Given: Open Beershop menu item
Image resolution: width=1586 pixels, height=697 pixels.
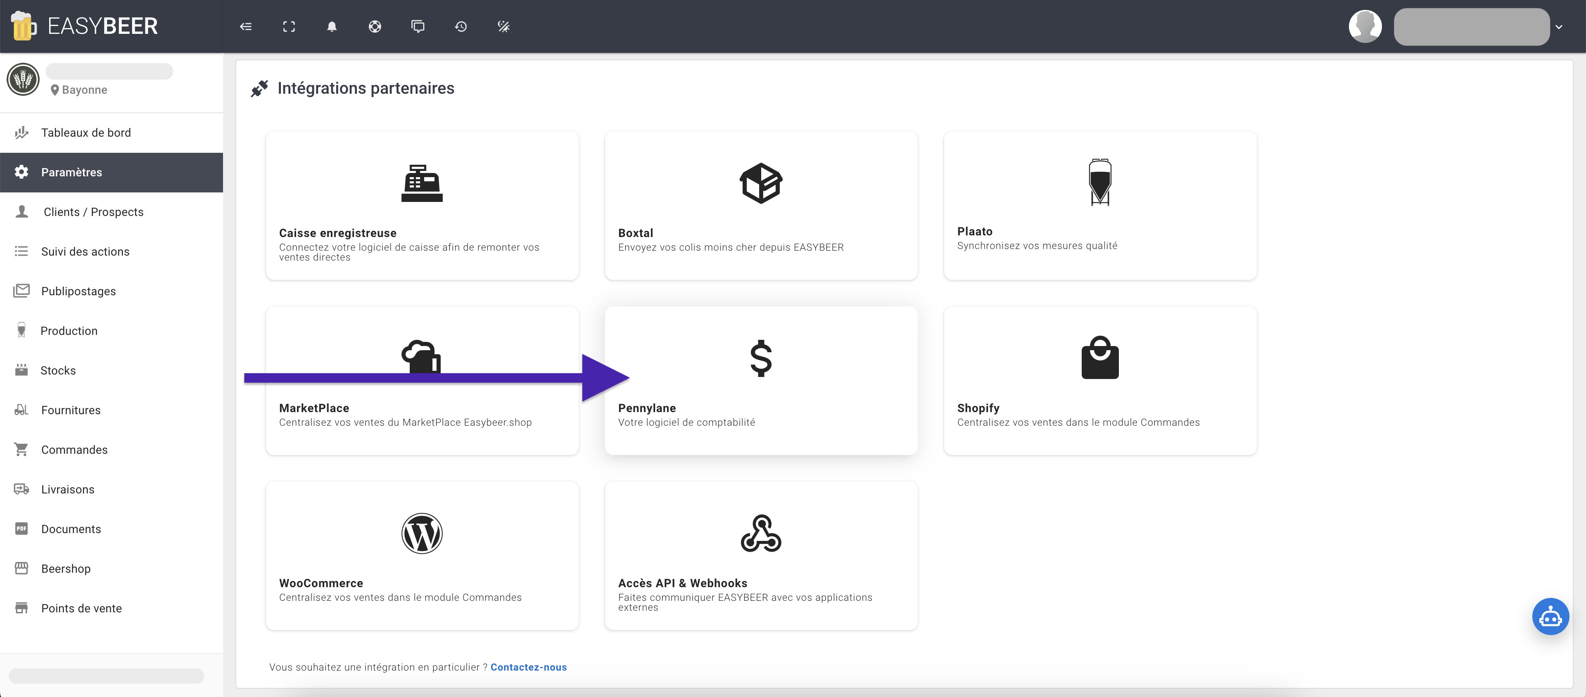Looking at the screenshot, I should [x=112, y=569].
